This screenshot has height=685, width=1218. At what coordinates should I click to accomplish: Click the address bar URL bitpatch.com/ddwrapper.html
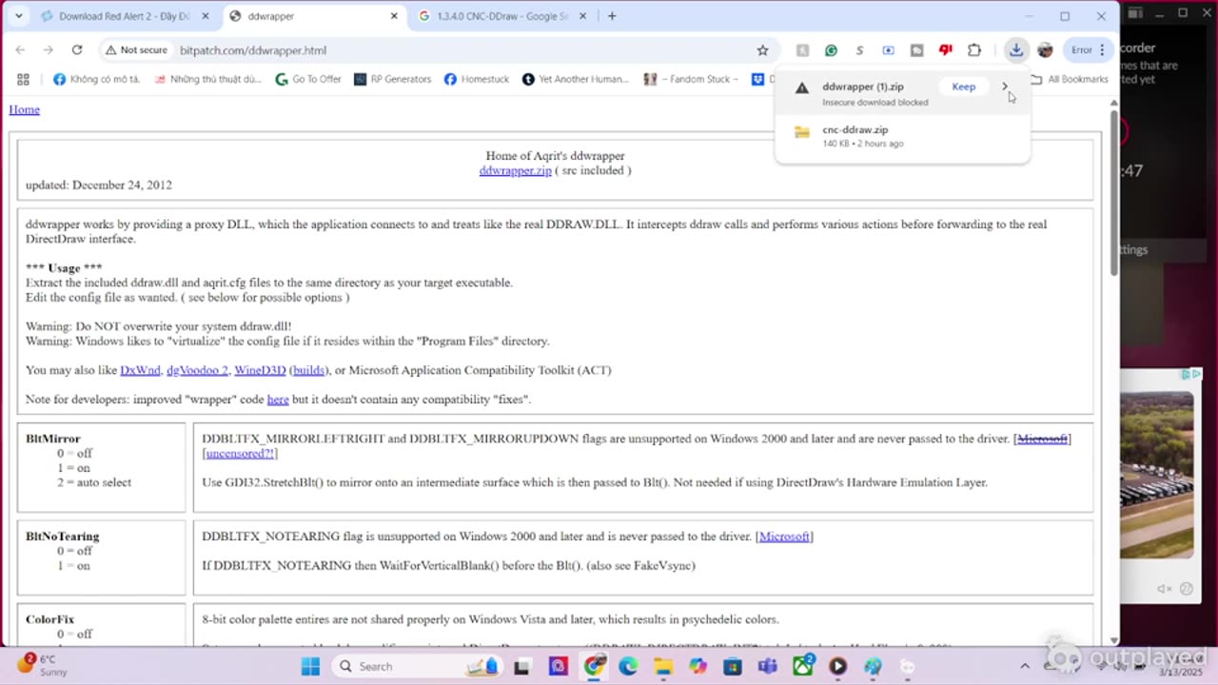point(253,50)
